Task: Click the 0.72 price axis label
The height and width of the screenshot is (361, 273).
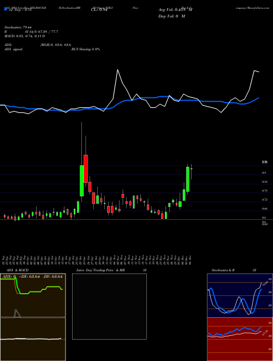Action: [265, 200]
